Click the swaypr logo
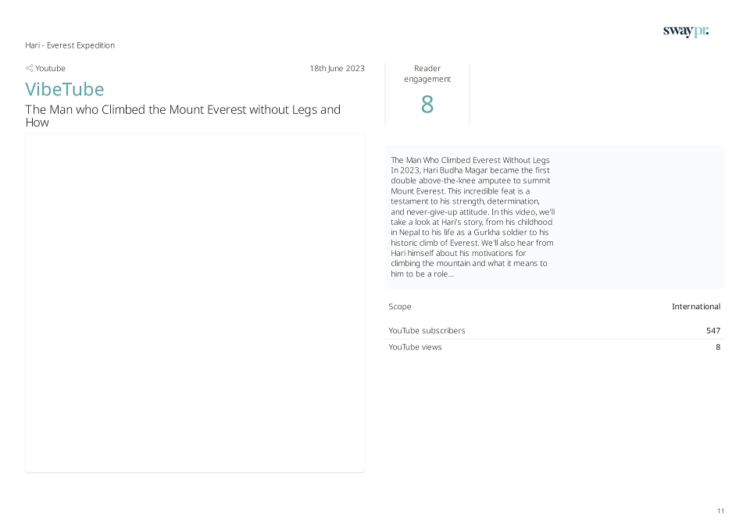The width and height of the screenshot is (750, 530). click(x=685, y=31)
